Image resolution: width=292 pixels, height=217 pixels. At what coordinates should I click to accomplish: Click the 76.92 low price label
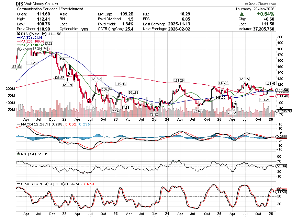(154, 114)
